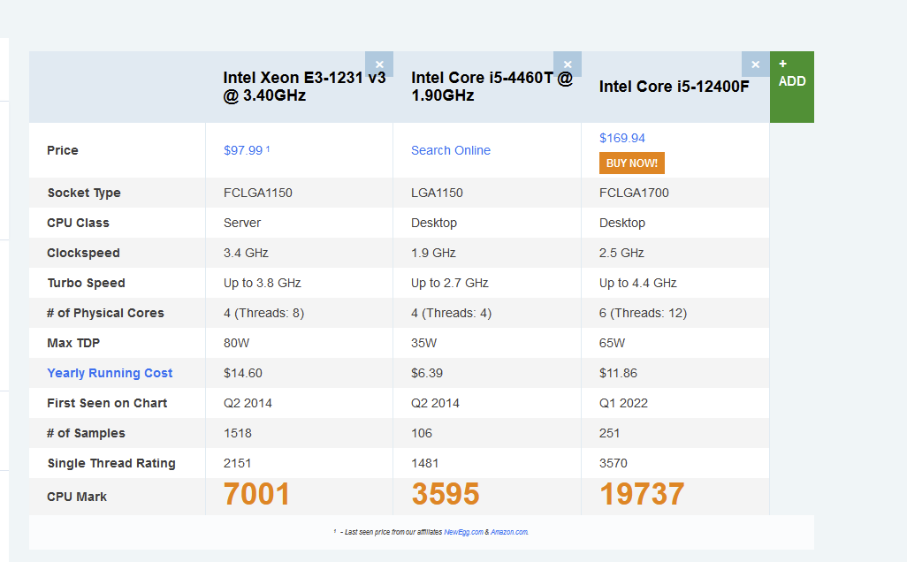Click the CPU Mark row label

[x=77, y=497]
